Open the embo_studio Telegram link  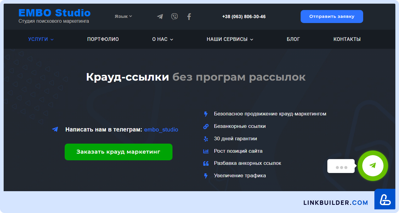[x=161, y=130]
